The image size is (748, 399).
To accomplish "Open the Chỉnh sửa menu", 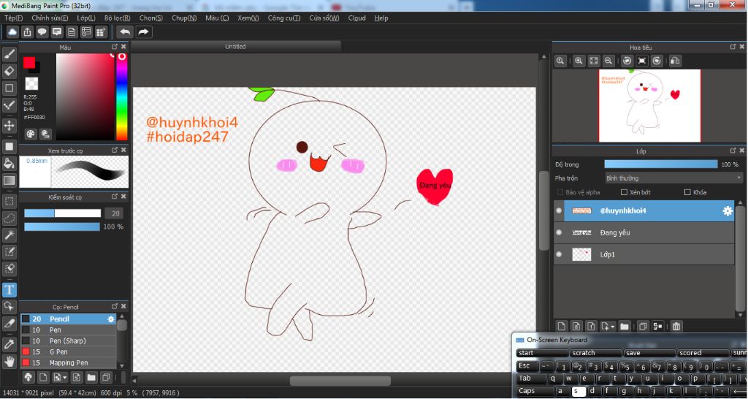I will tap(50, 18).
